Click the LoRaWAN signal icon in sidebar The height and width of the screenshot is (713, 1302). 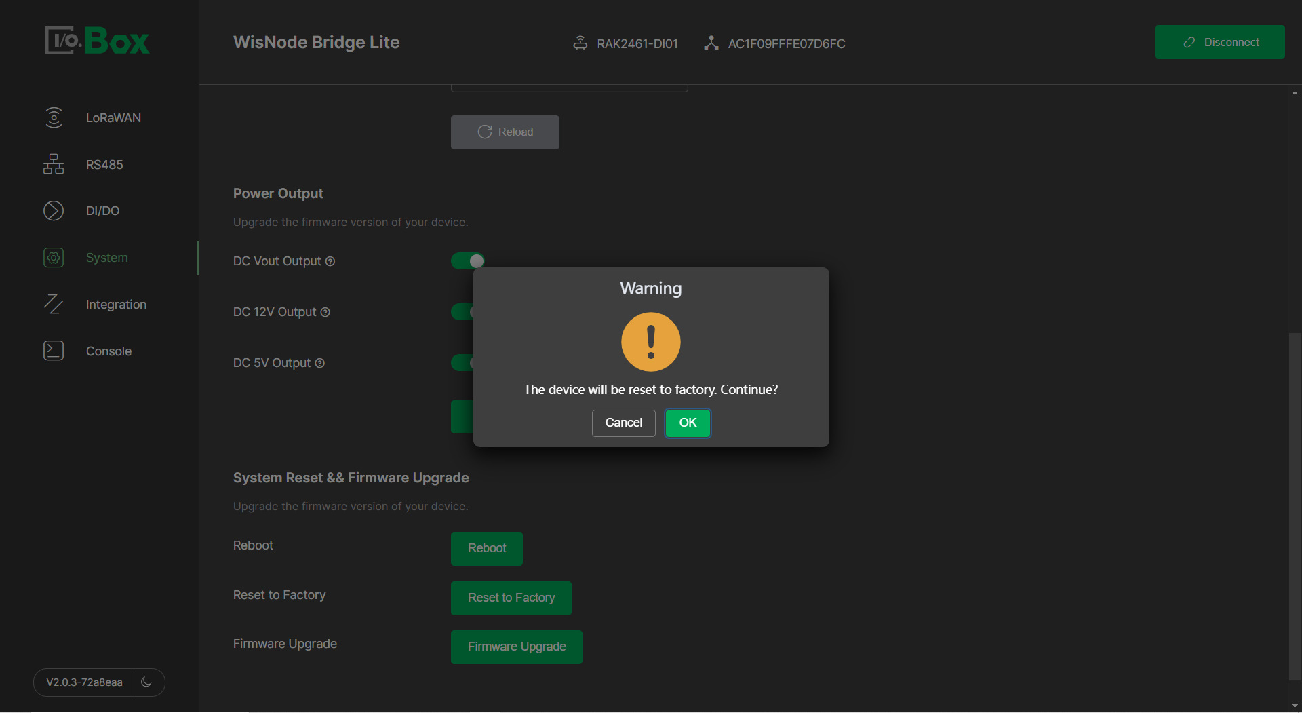click(x=54, y=117)
